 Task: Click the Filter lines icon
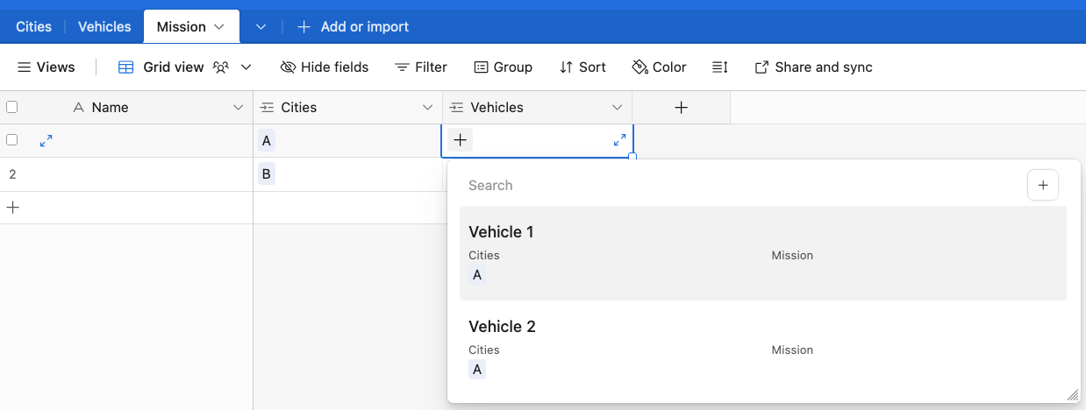click(x=403, y=67)
